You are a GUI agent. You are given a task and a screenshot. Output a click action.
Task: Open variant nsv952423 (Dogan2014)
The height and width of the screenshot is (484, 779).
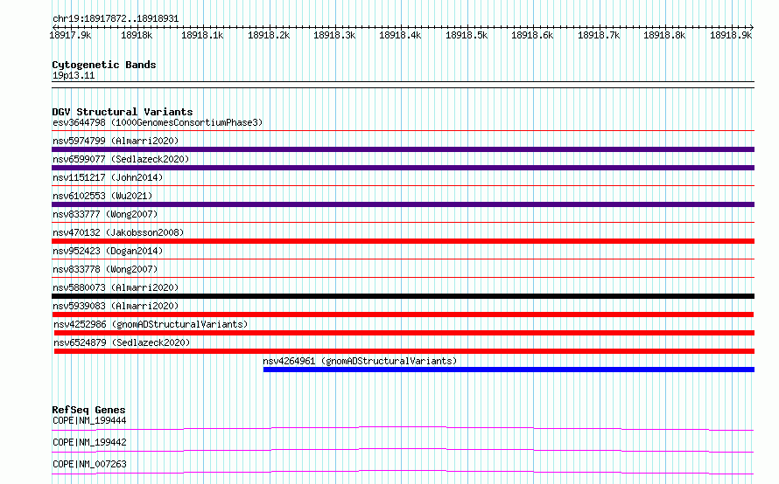tap(108, 251)
